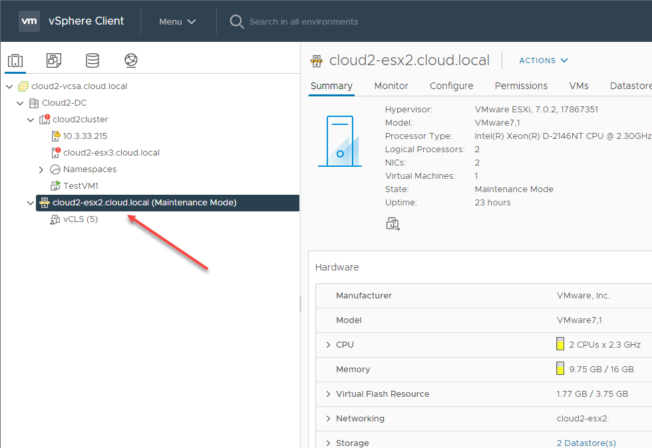652x448 pixels.
Task: Open the Configure tab
Action: (451, 86)
